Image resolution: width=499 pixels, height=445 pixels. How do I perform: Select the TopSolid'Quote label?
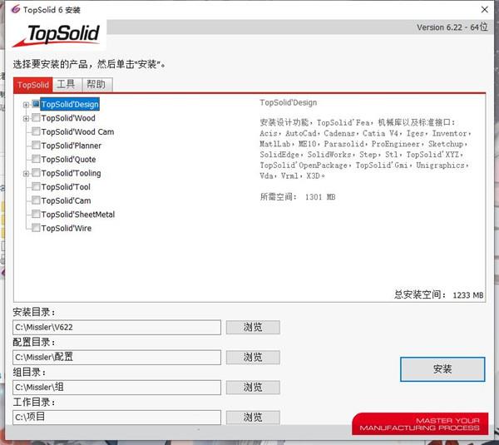pos(68,159)
